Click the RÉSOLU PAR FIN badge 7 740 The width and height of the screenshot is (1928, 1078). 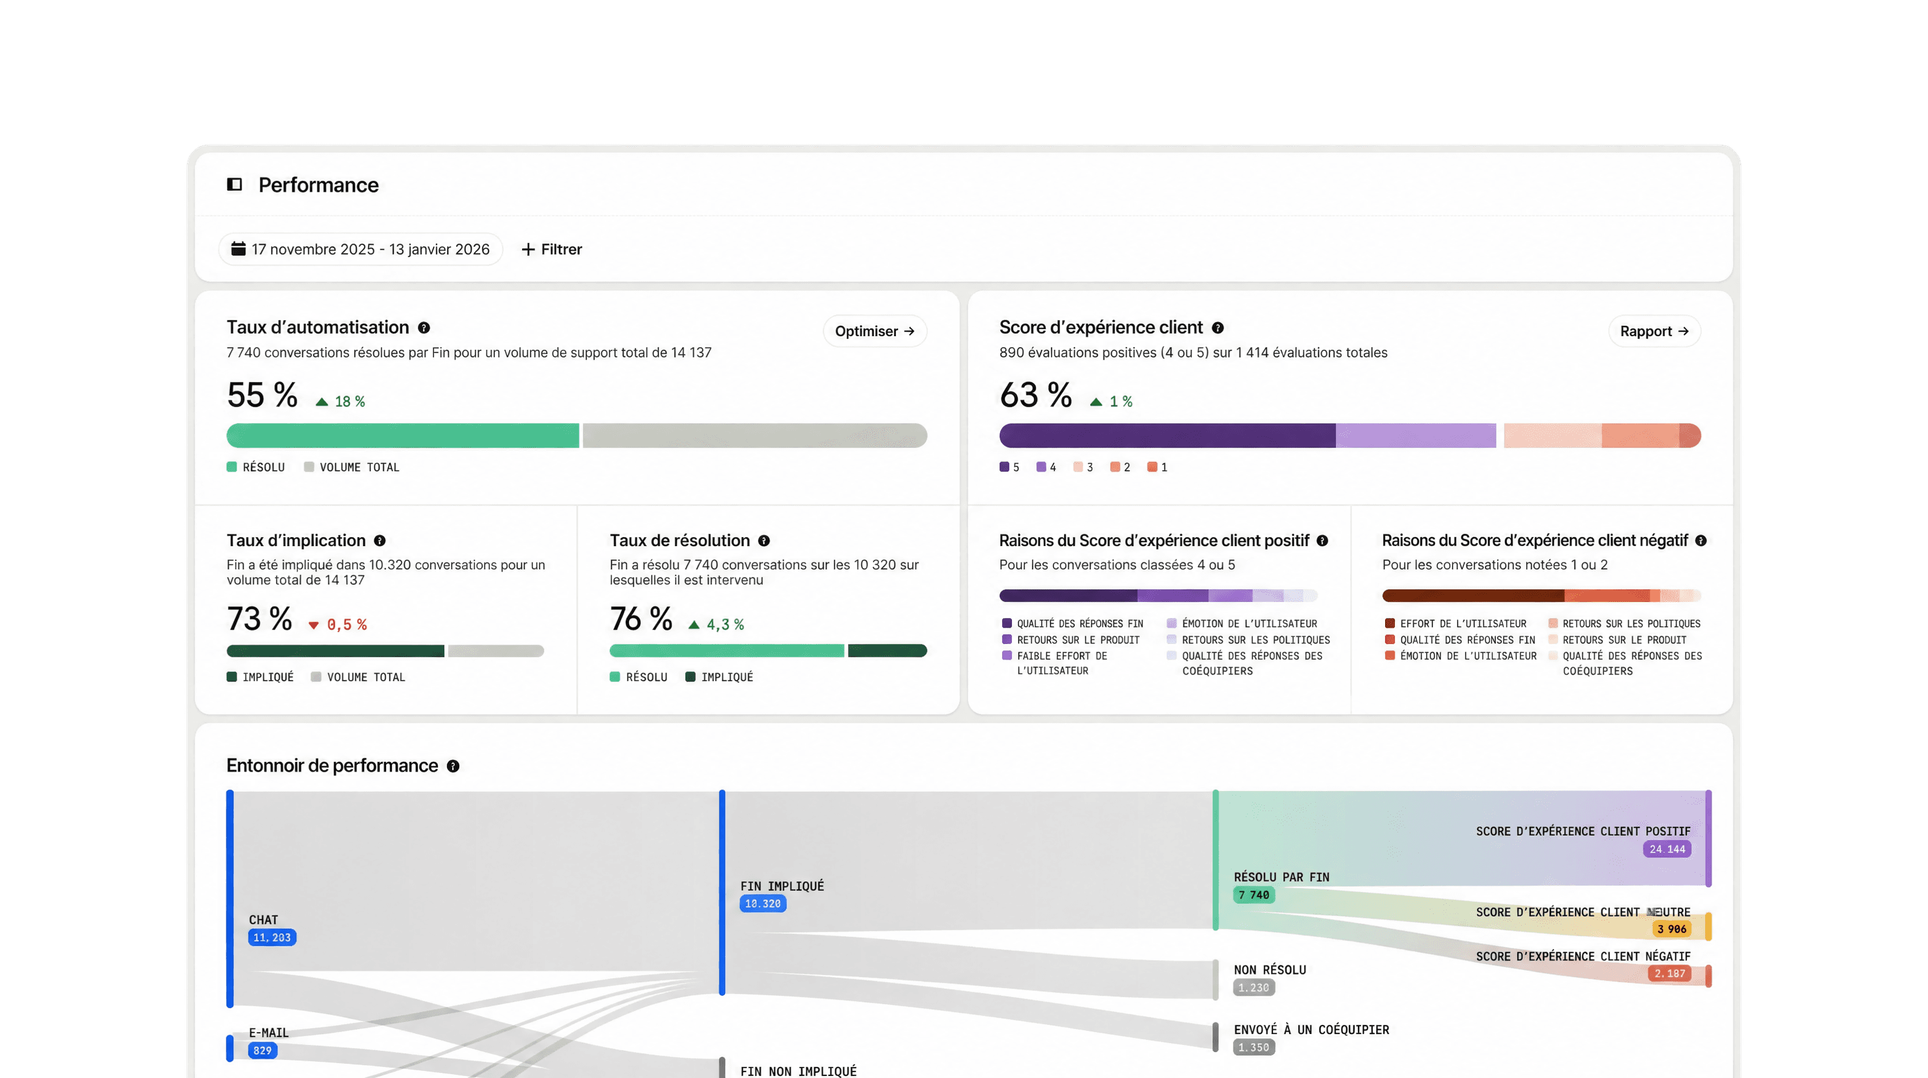1254,895
